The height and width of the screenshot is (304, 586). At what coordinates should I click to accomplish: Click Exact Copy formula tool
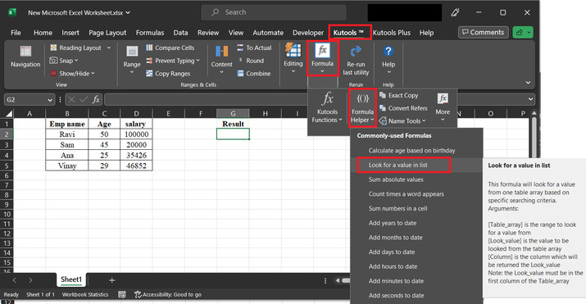[x=399, y=95]
